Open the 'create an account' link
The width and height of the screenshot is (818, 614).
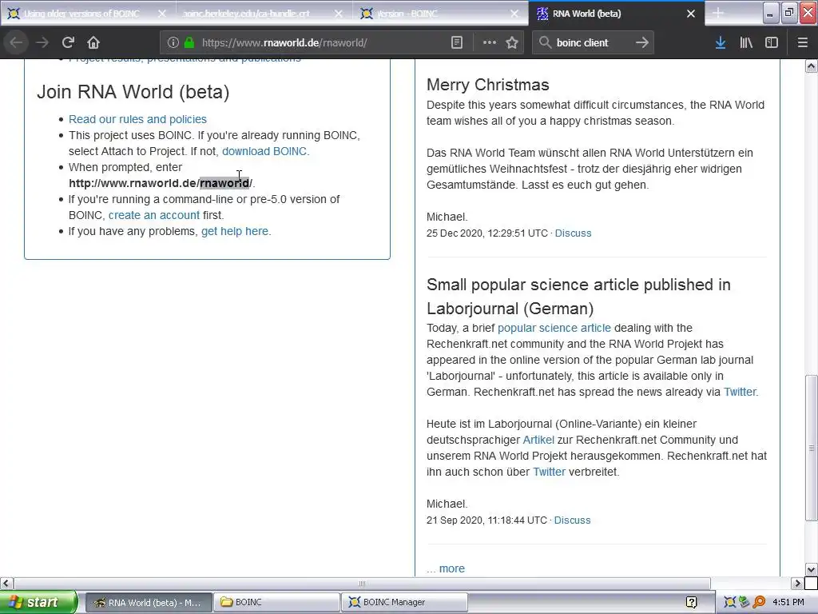click(154, 215)
